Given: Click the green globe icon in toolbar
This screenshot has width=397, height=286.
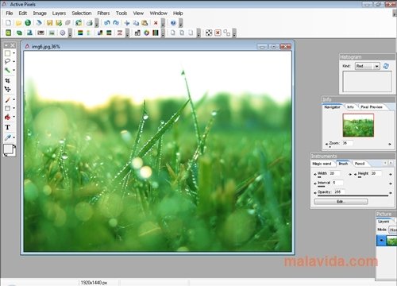Looking at the screenshot, I should tap(28, 23).
